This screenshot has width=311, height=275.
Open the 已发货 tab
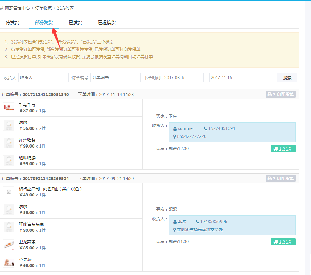click(x=75, y=23)
